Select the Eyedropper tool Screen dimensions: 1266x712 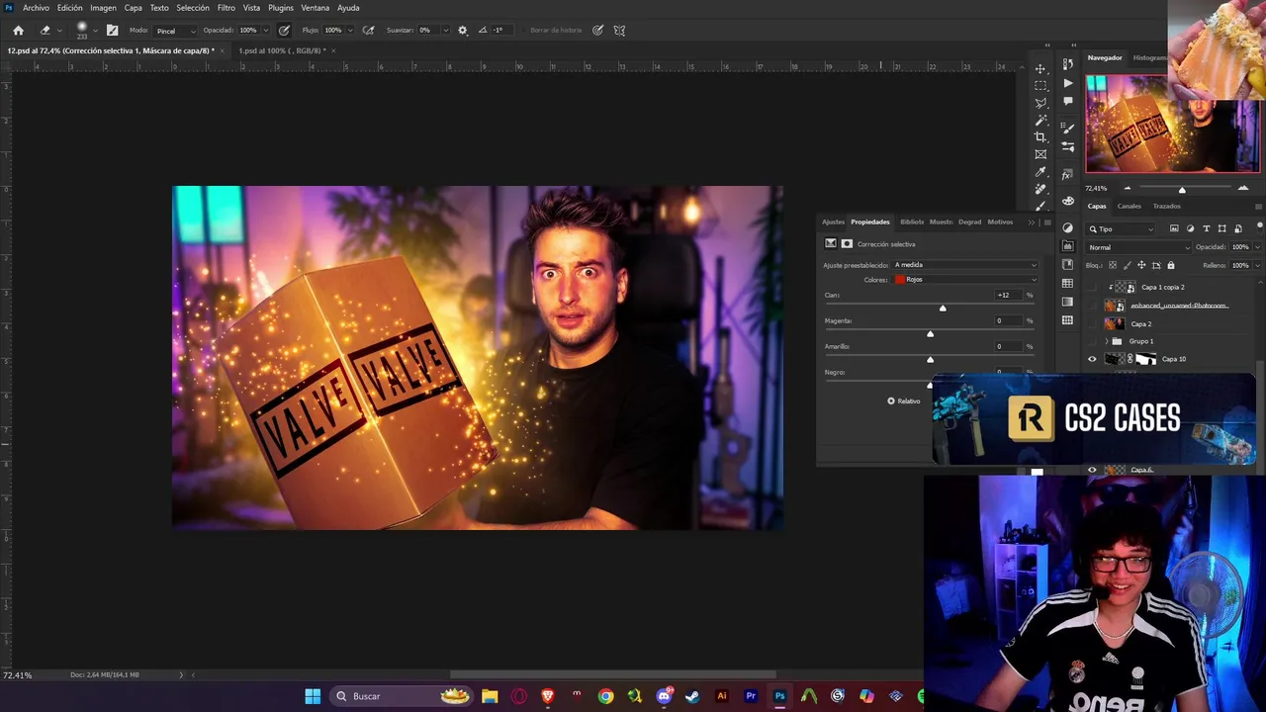[x=1040, y=171]
